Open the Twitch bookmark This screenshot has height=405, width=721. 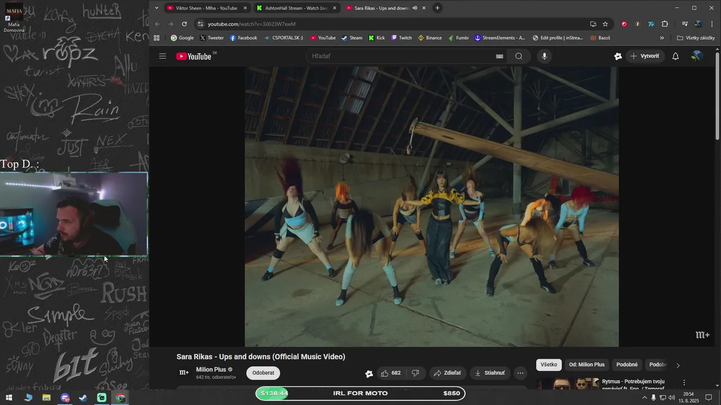[x=401, y=38]
